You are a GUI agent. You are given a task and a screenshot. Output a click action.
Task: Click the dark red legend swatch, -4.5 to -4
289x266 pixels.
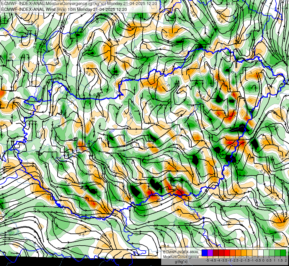pyautogui.click(x=216, y=253)
